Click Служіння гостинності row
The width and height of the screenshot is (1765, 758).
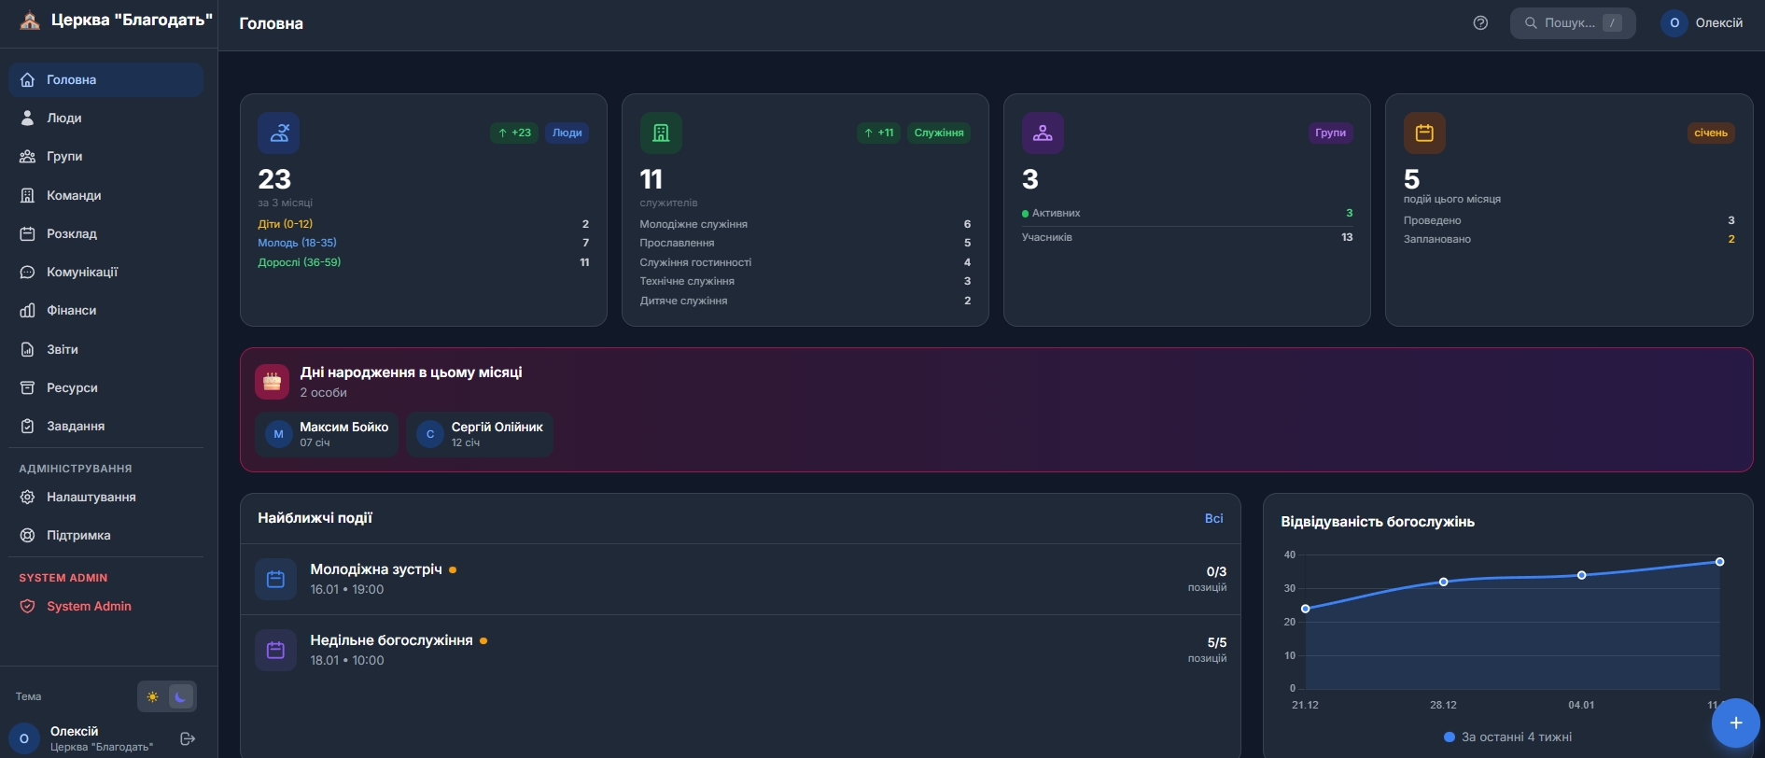coord(805,262)
